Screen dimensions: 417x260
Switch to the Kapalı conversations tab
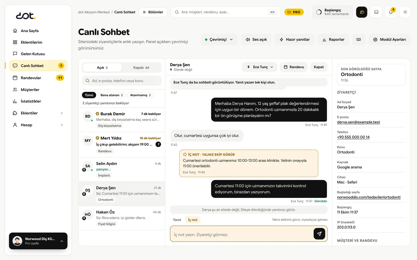tap(141, 68)
